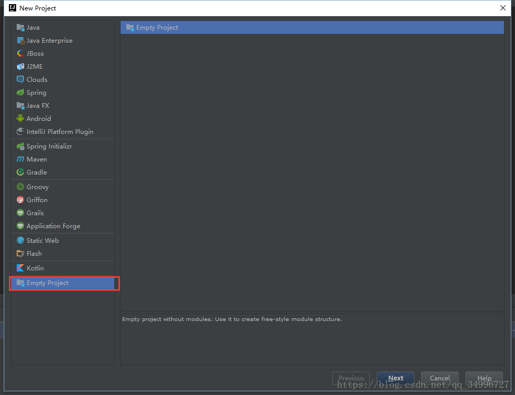
Task: Select Empty Project text in right pane
Action: pos(158,28)
